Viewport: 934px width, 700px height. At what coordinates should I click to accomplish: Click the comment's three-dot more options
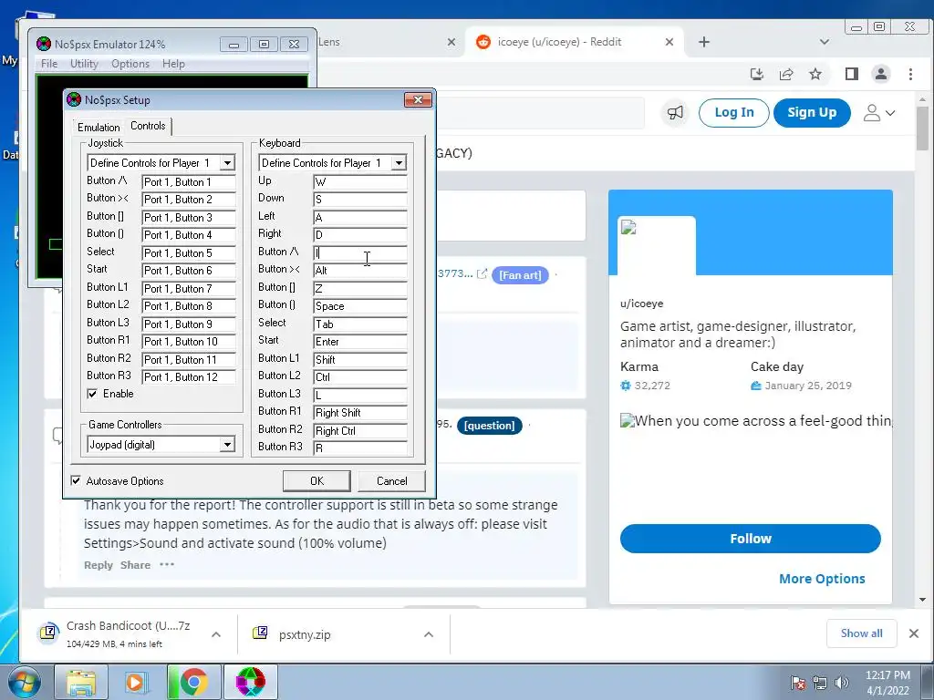tap(167, 564)
